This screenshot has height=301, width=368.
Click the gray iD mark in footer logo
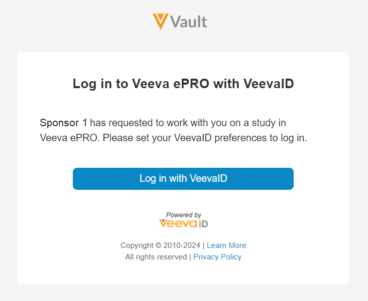[x=202, y=223]
